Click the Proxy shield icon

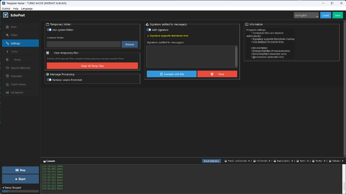tap(7, 59)
